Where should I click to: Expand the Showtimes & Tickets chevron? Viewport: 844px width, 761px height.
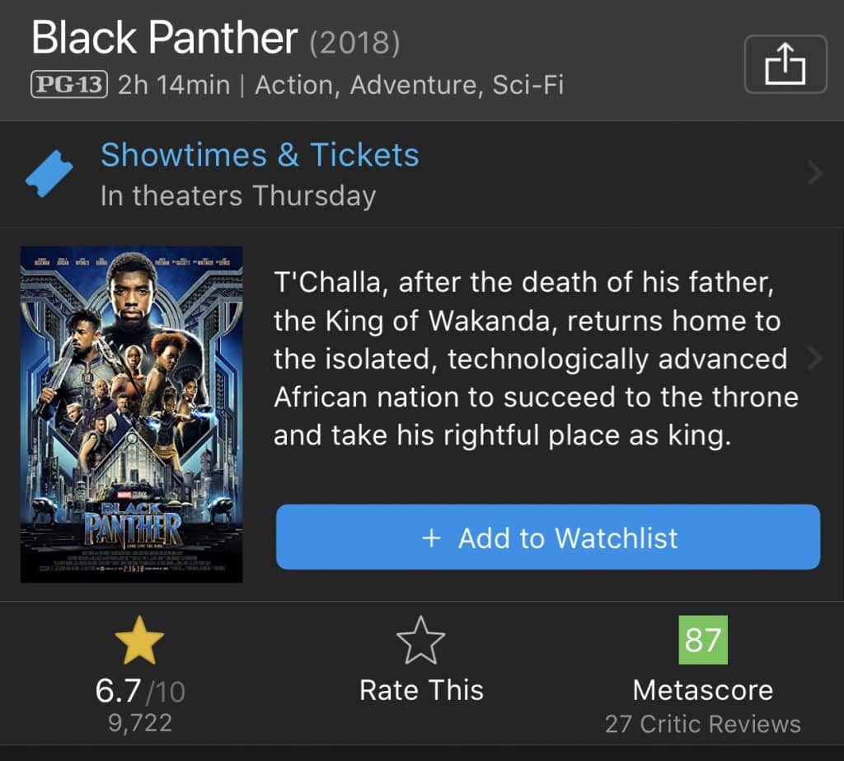click(815, 173)
